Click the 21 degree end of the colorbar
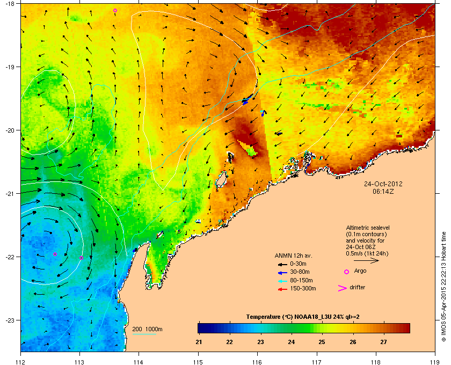 (x=200, y=328)
